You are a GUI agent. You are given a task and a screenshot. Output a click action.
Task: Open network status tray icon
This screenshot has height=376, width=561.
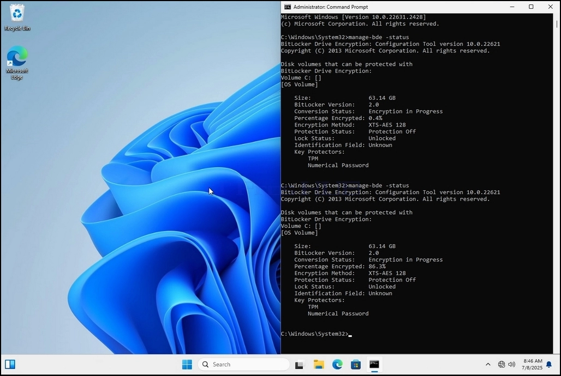pyautogui.click(x=502, y=364)
